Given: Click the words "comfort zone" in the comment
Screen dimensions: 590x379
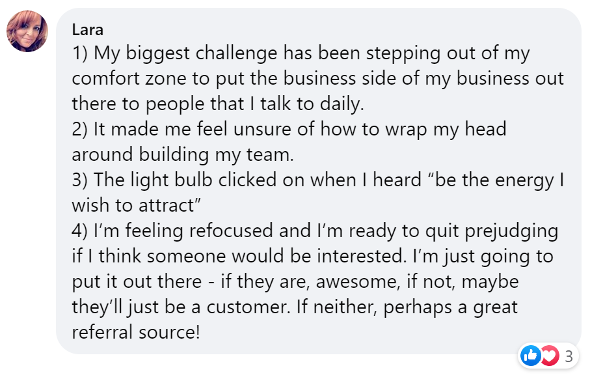Looking at the screenshot, I should (x=129, y=78).
